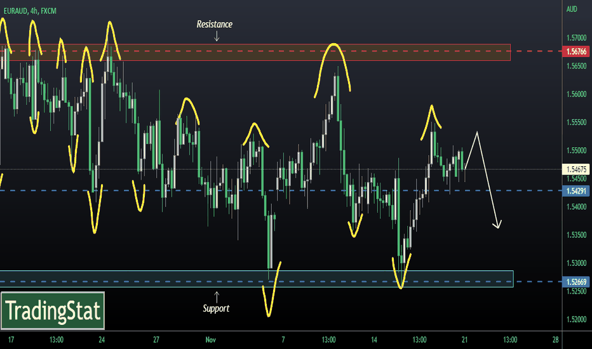The width and height of the screenshot is (592, 349).
Task: Click the 24 date on time axis
Action: pyautogui.click(x=102, y=339)
